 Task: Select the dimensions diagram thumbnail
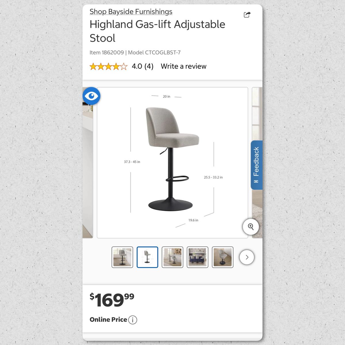(x=147, y=257)
